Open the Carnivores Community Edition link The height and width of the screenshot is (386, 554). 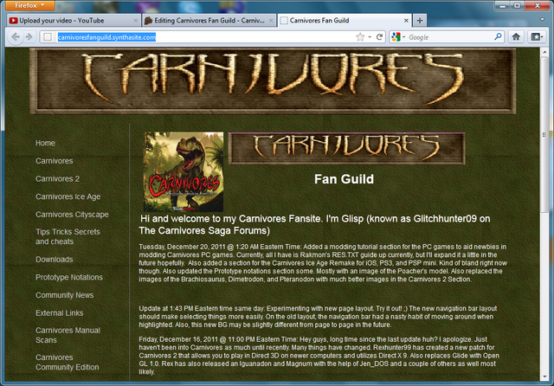coord(68,363)
